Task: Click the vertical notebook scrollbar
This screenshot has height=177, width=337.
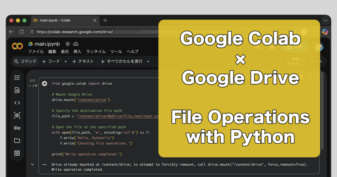Action: tap(322, 111)
